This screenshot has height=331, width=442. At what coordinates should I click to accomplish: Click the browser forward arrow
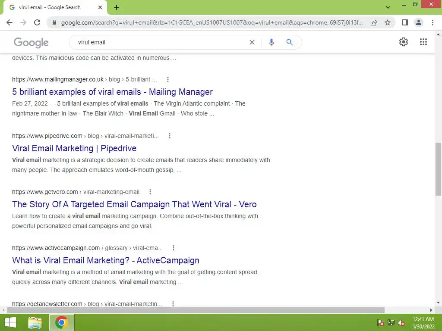[x=23, y=22]
